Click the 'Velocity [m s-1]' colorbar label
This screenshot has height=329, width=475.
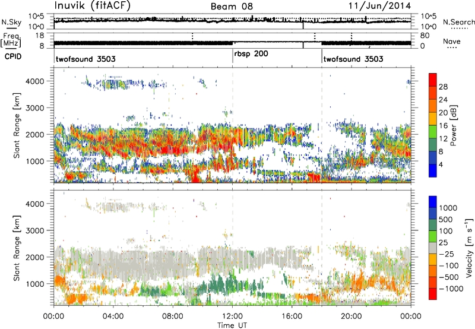(469, 248)
